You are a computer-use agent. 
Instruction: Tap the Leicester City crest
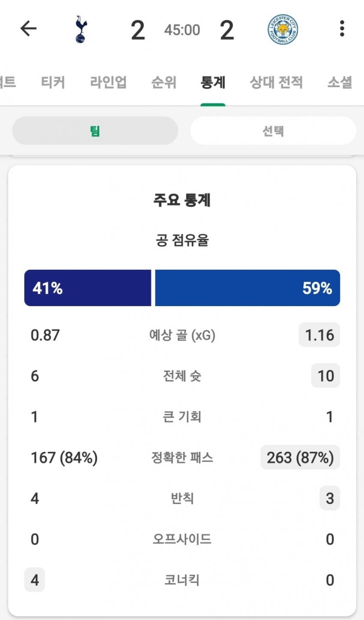pos(283,30)
